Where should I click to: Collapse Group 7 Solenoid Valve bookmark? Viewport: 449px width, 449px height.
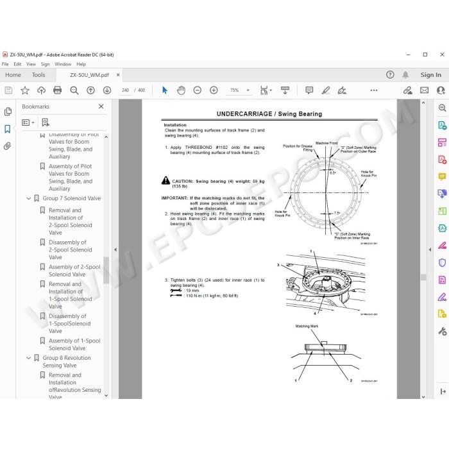(x=29, y=198)
